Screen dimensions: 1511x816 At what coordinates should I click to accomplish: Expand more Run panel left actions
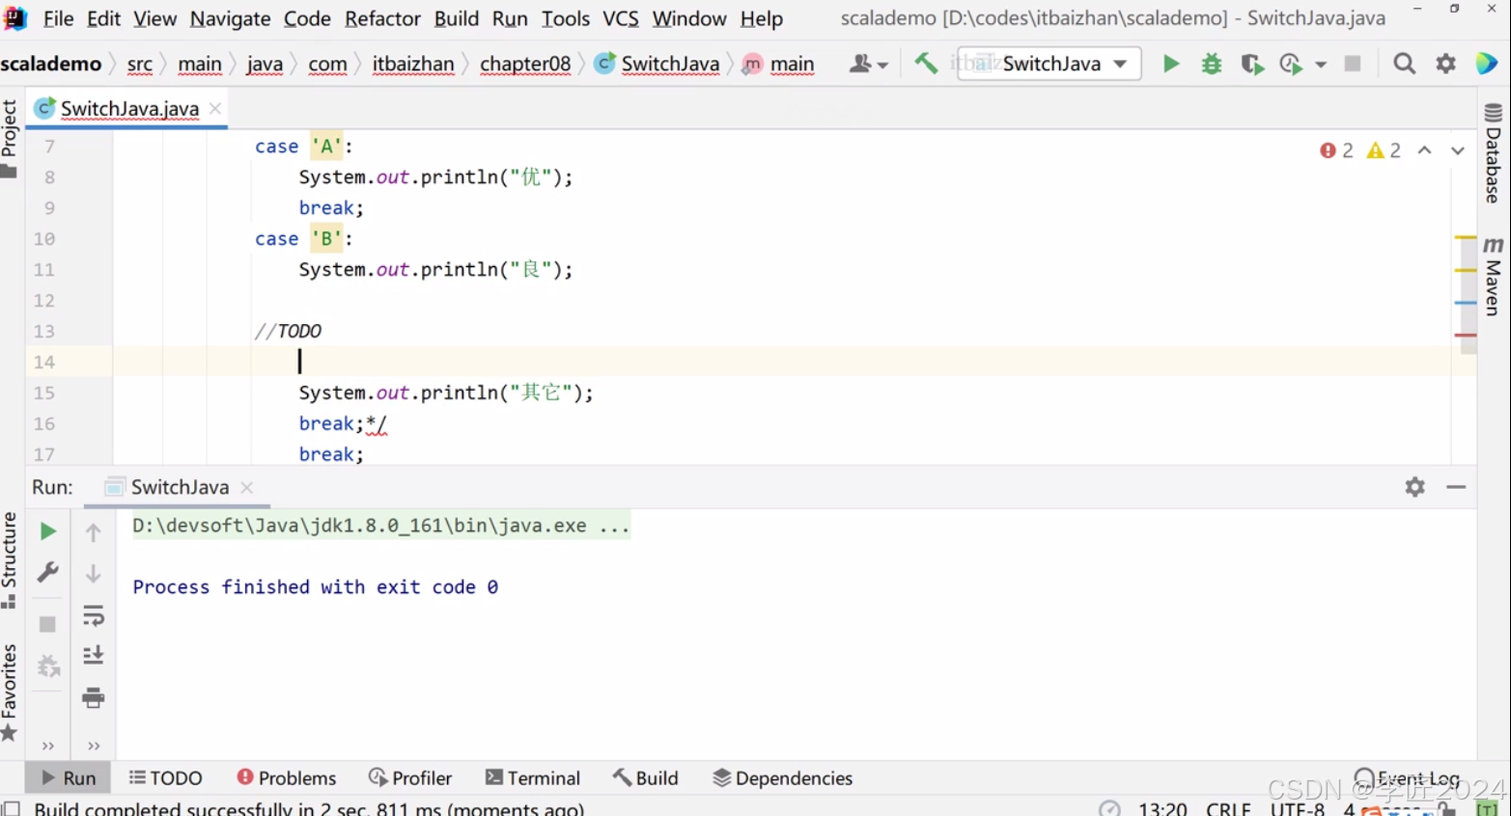47,746
